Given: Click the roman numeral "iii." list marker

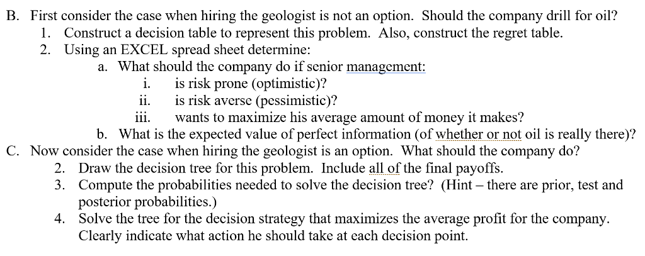Looking at the screenshot, I should point(146,117).
